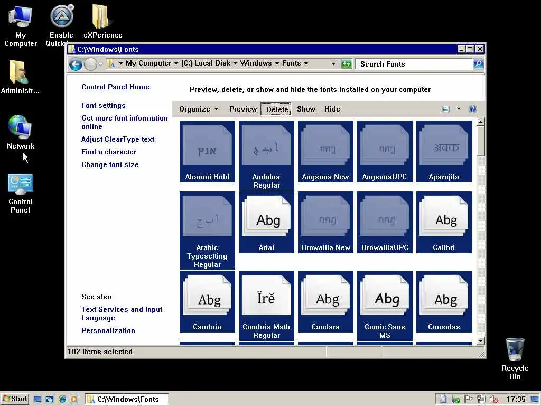Open Personalization link
This screenshot has height=406, width=541.
pos(108,330)
